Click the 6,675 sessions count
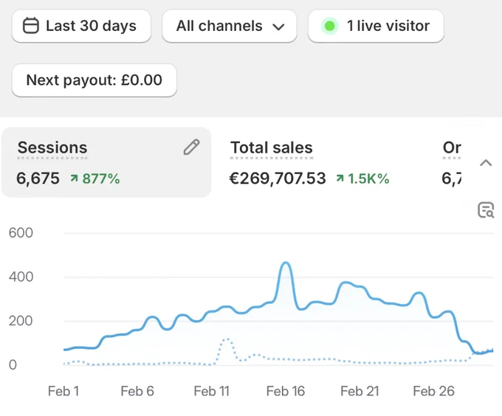 coord(38,178)
